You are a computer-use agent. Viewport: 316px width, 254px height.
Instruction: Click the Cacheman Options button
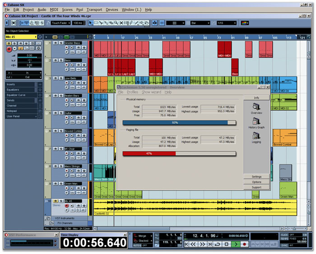pyautogui.click(x=256, y=182)
